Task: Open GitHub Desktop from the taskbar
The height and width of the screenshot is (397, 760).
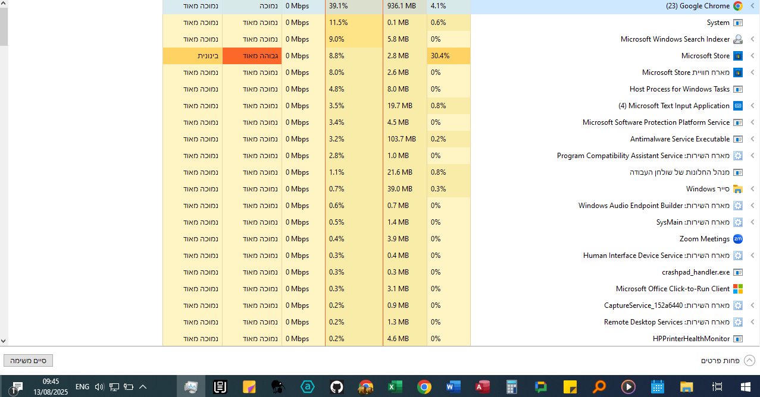Action: (x=337, y=387)
